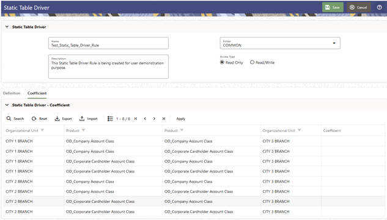Go to the last page icon
Viewport: 387px width, 220px height.
pos(163,119)
